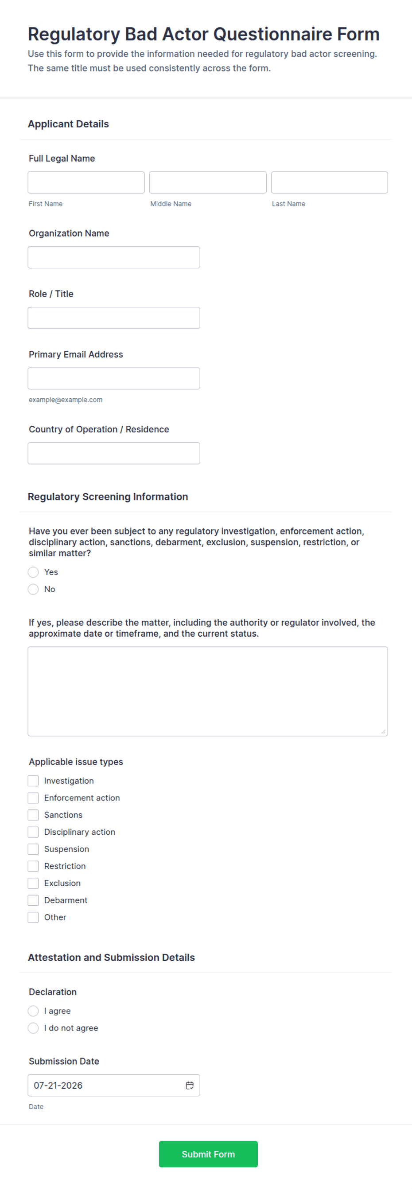Screen dimensions: 412x1189
Task: Check the Investigation issue type
Action: (33, 781)
